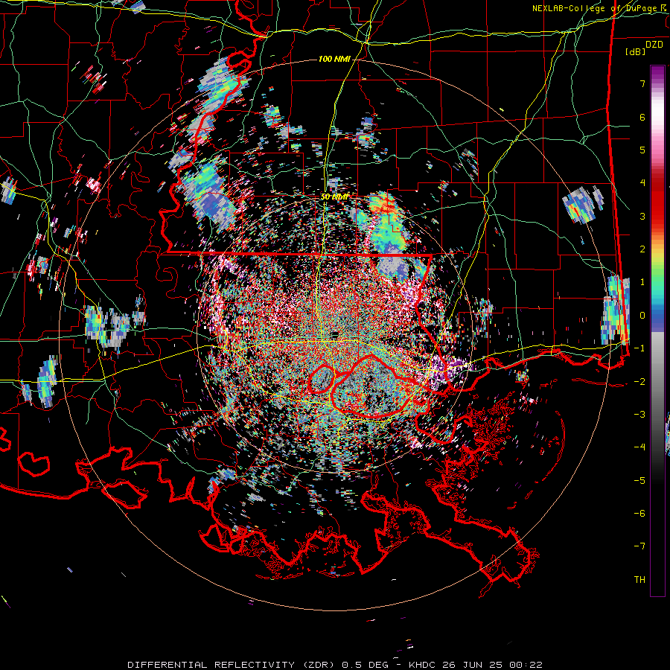Select the -4 scale value
Screen dimensions: 670x670
tap(639, 447)
